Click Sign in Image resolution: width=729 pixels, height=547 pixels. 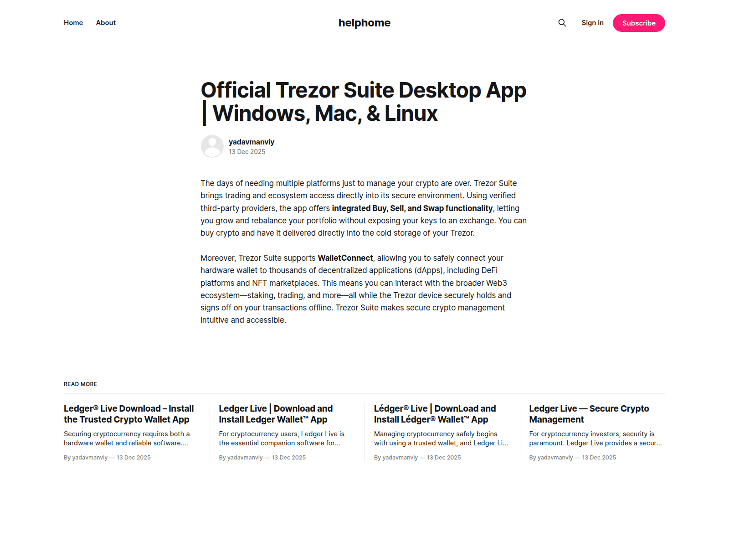click(x=592, y=23)
